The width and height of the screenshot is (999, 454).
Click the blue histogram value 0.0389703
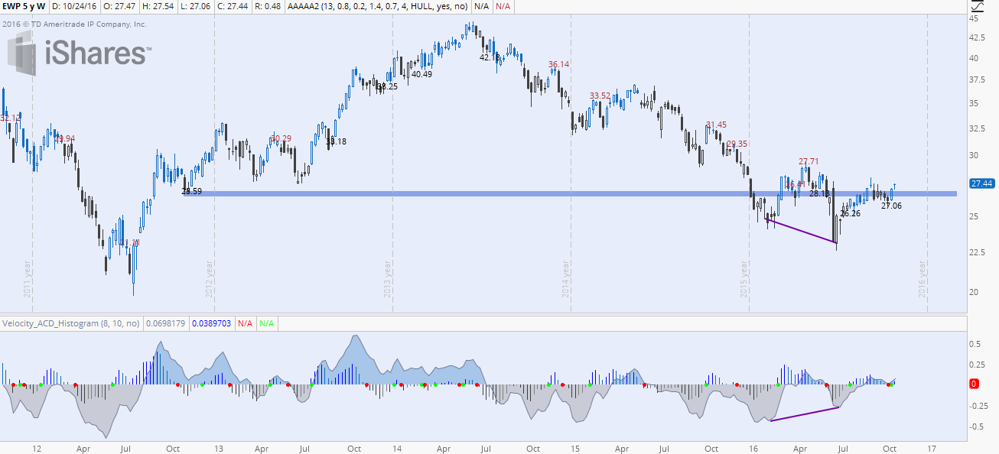pyautogui.click(x=210, y=323)
